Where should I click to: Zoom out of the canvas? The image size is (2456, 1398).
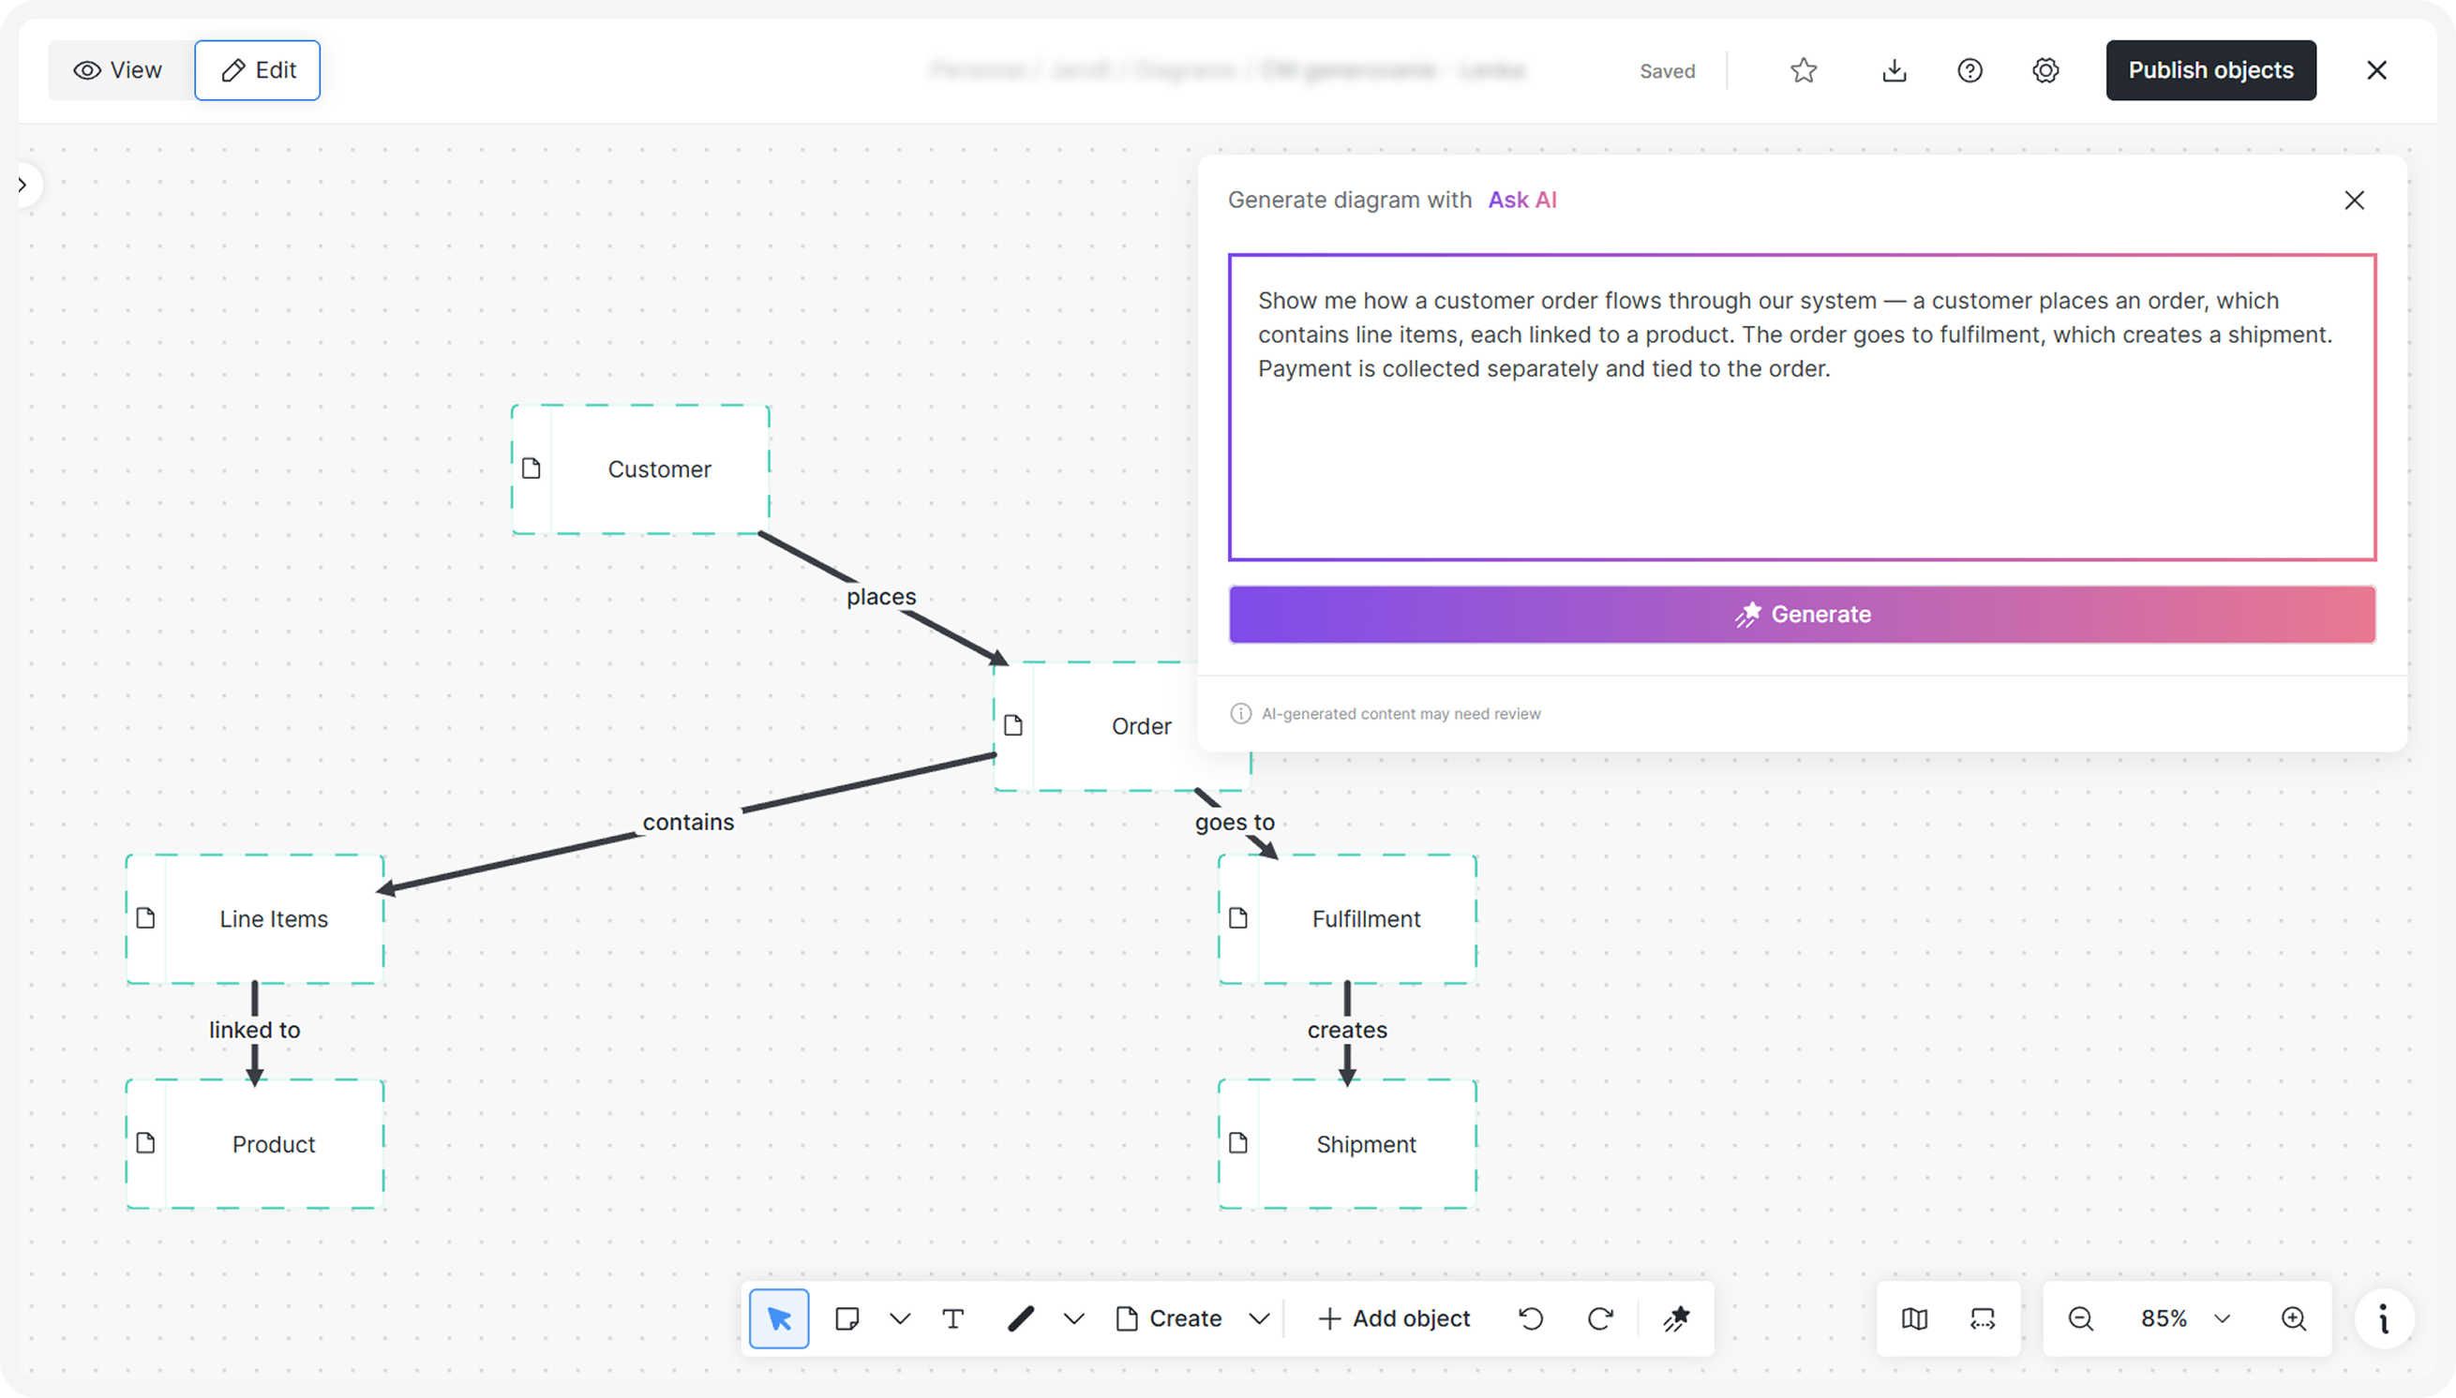point(2080,1318)
